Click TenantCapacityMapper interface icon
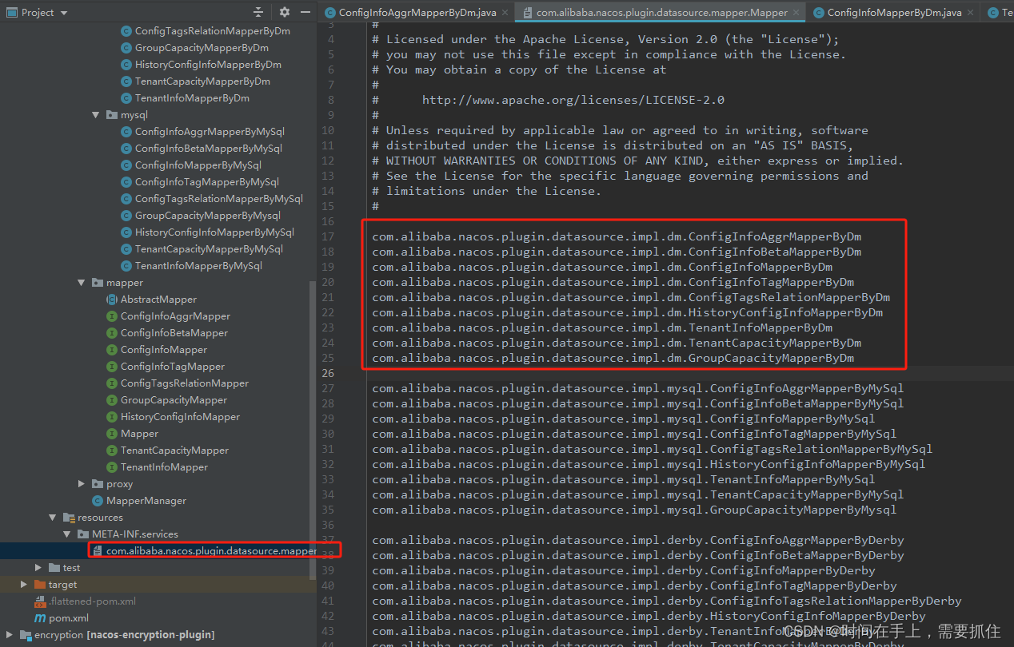The height and width of the screenshot is (647, 1014). click(x=112, y=451)
